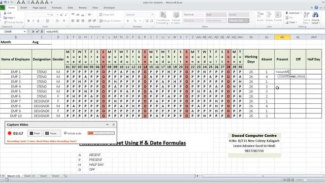The width and height of the screenshot is (325, 183).
Task: Click the Cancel X in formula bar
Action: tap(33, 32)
